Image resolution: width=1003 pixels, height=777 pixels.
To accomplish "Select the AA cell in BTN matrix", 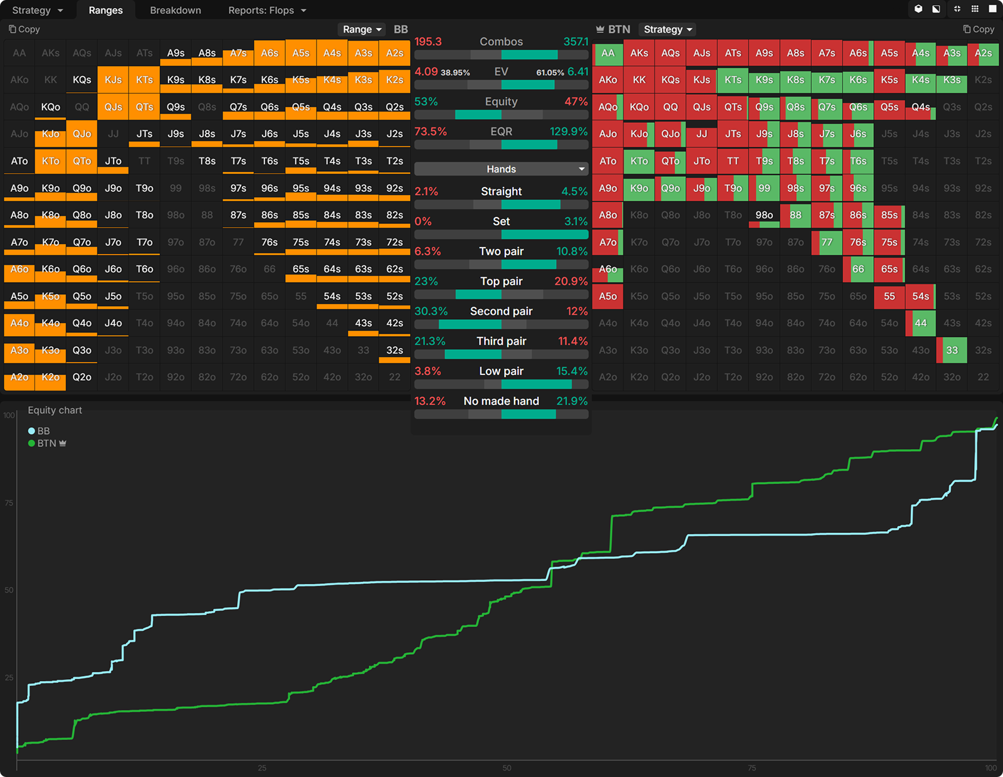I will click(x=607, y=53).
